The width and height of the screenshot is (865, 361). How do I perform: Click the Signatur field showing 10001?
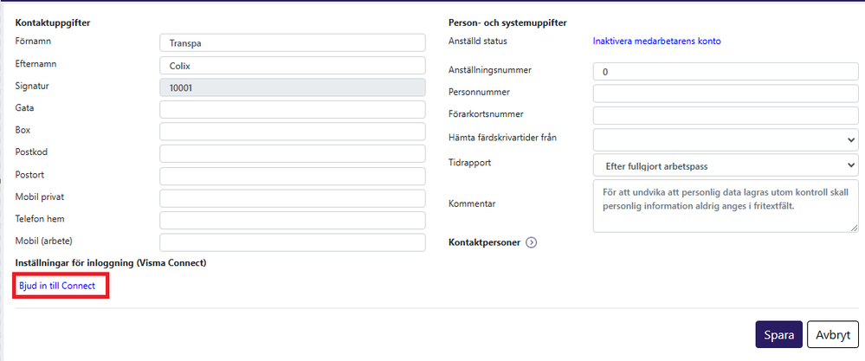tap(293, 87)
